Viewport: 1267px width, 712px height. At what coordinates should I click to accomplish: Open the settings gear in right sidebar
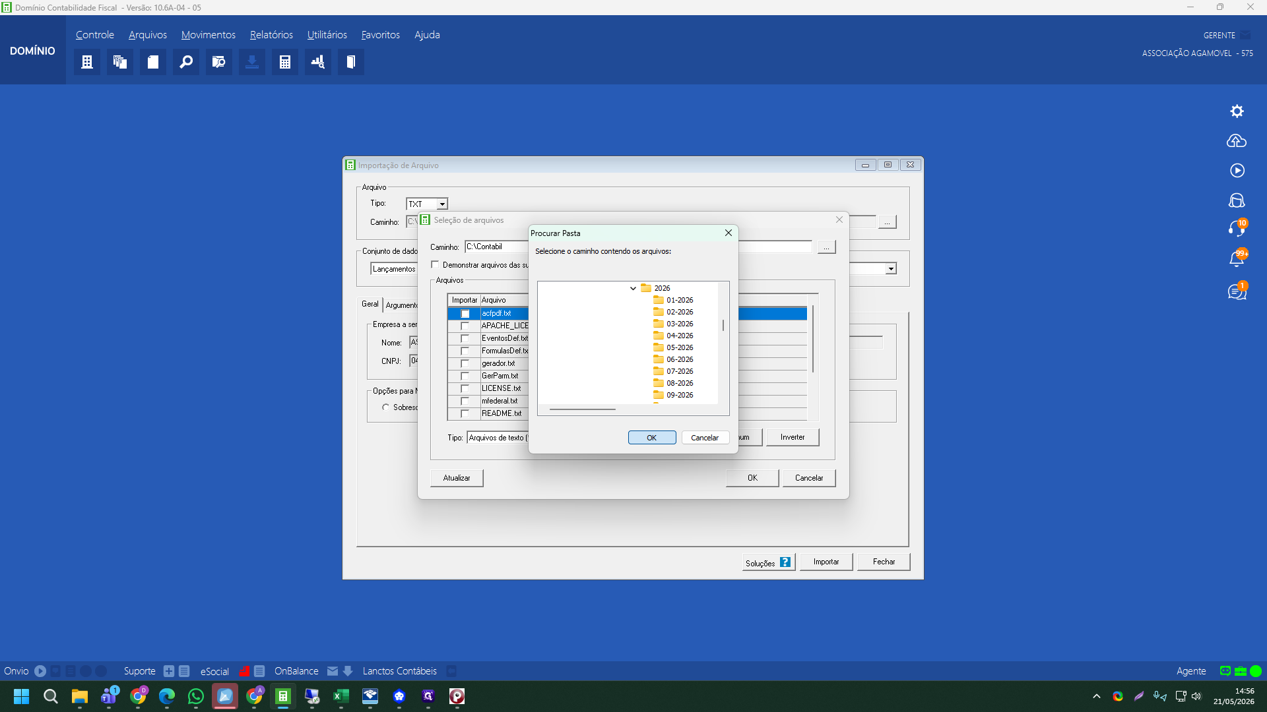1237,111
